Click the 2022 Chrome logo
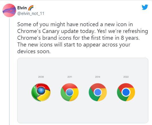 [x=126, y=92]
